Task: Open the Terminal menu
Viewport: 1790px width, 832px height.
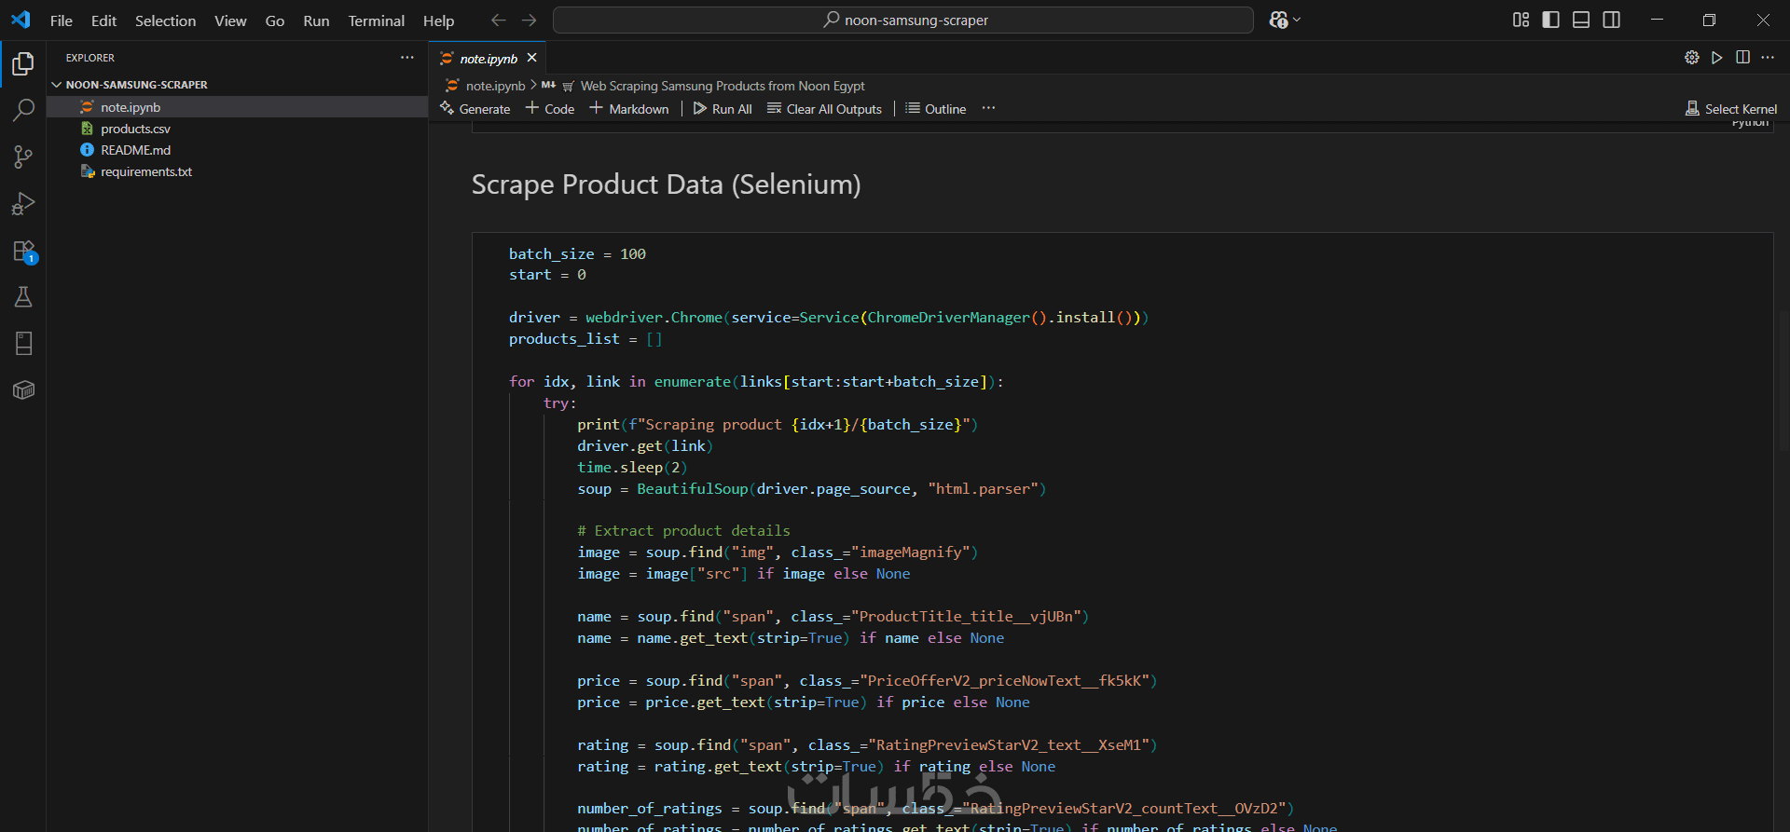Action: 376,20
